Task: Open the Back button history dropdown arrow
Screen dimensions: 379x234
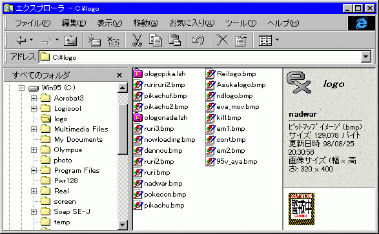Action: pos(32,40)
